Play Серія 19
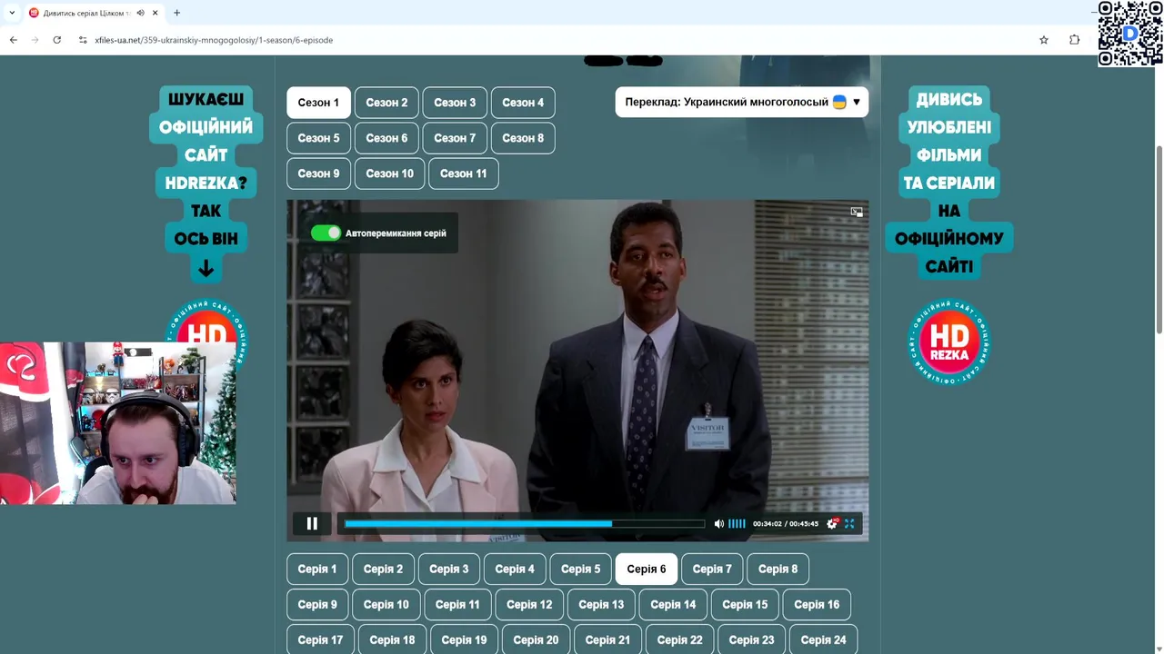The image size is (1164, 654). click(x=464, y=639)
